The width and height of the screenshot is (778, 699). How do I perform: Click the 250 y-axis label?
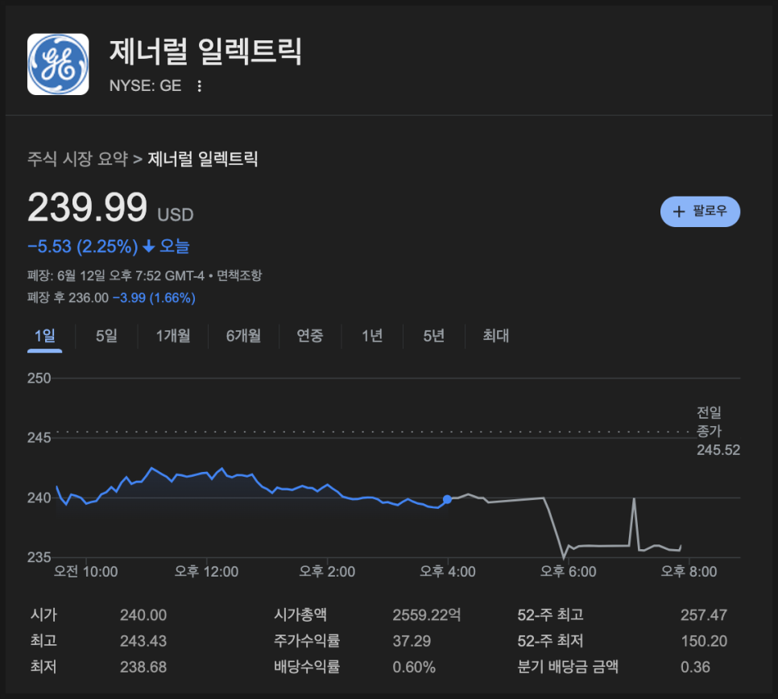pos(39,378)
